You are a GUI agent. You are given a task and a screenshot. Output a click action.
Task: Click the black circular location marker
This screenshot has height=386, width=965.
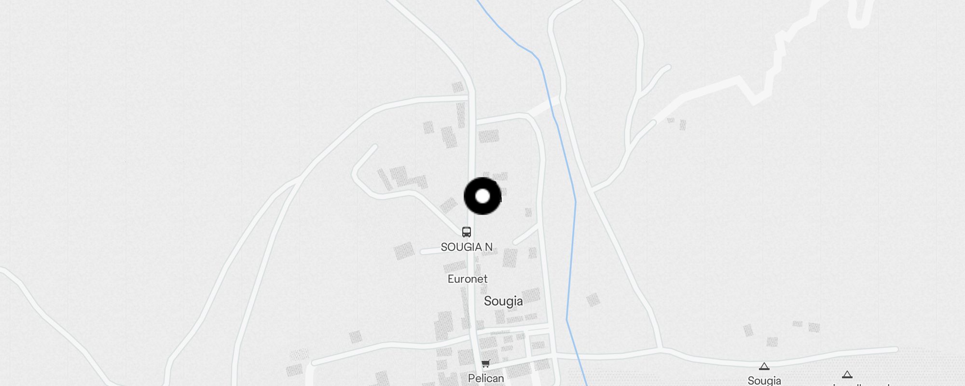point(482,196)
